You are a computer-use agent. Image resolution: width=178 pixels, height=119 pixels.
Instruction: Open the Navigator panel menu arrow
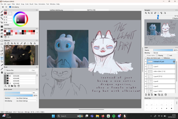click(176, 10)
